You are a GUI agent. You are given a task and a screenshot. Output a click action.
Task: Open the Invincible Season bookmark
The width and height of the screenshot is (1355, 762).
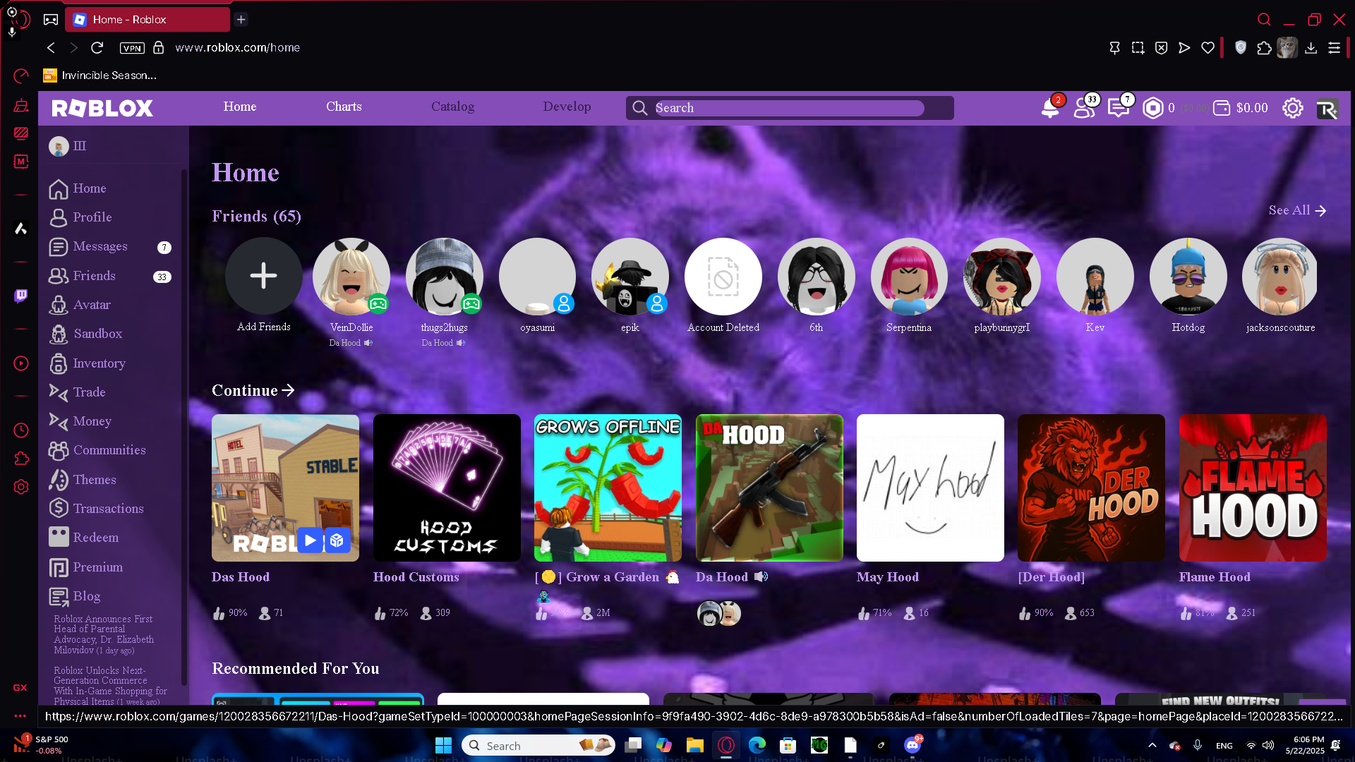tap(100, 75)
